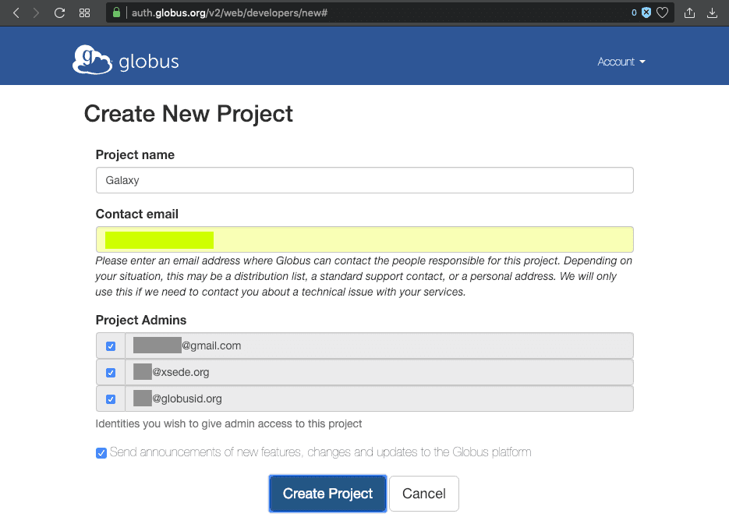Click the browser forward arrow
This screenshot has height=528, width=729.
pyautogui.click(x=36, y=12)
